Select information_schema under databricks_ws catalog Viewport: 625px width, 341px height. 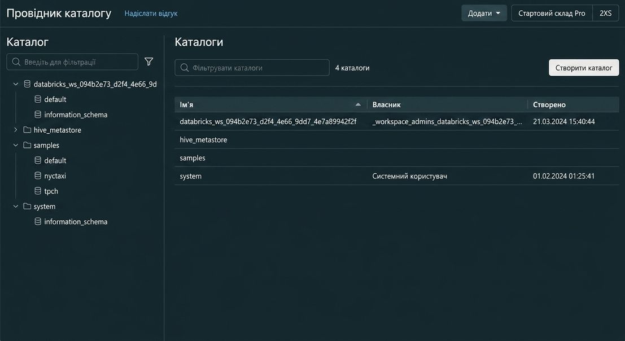76,115
